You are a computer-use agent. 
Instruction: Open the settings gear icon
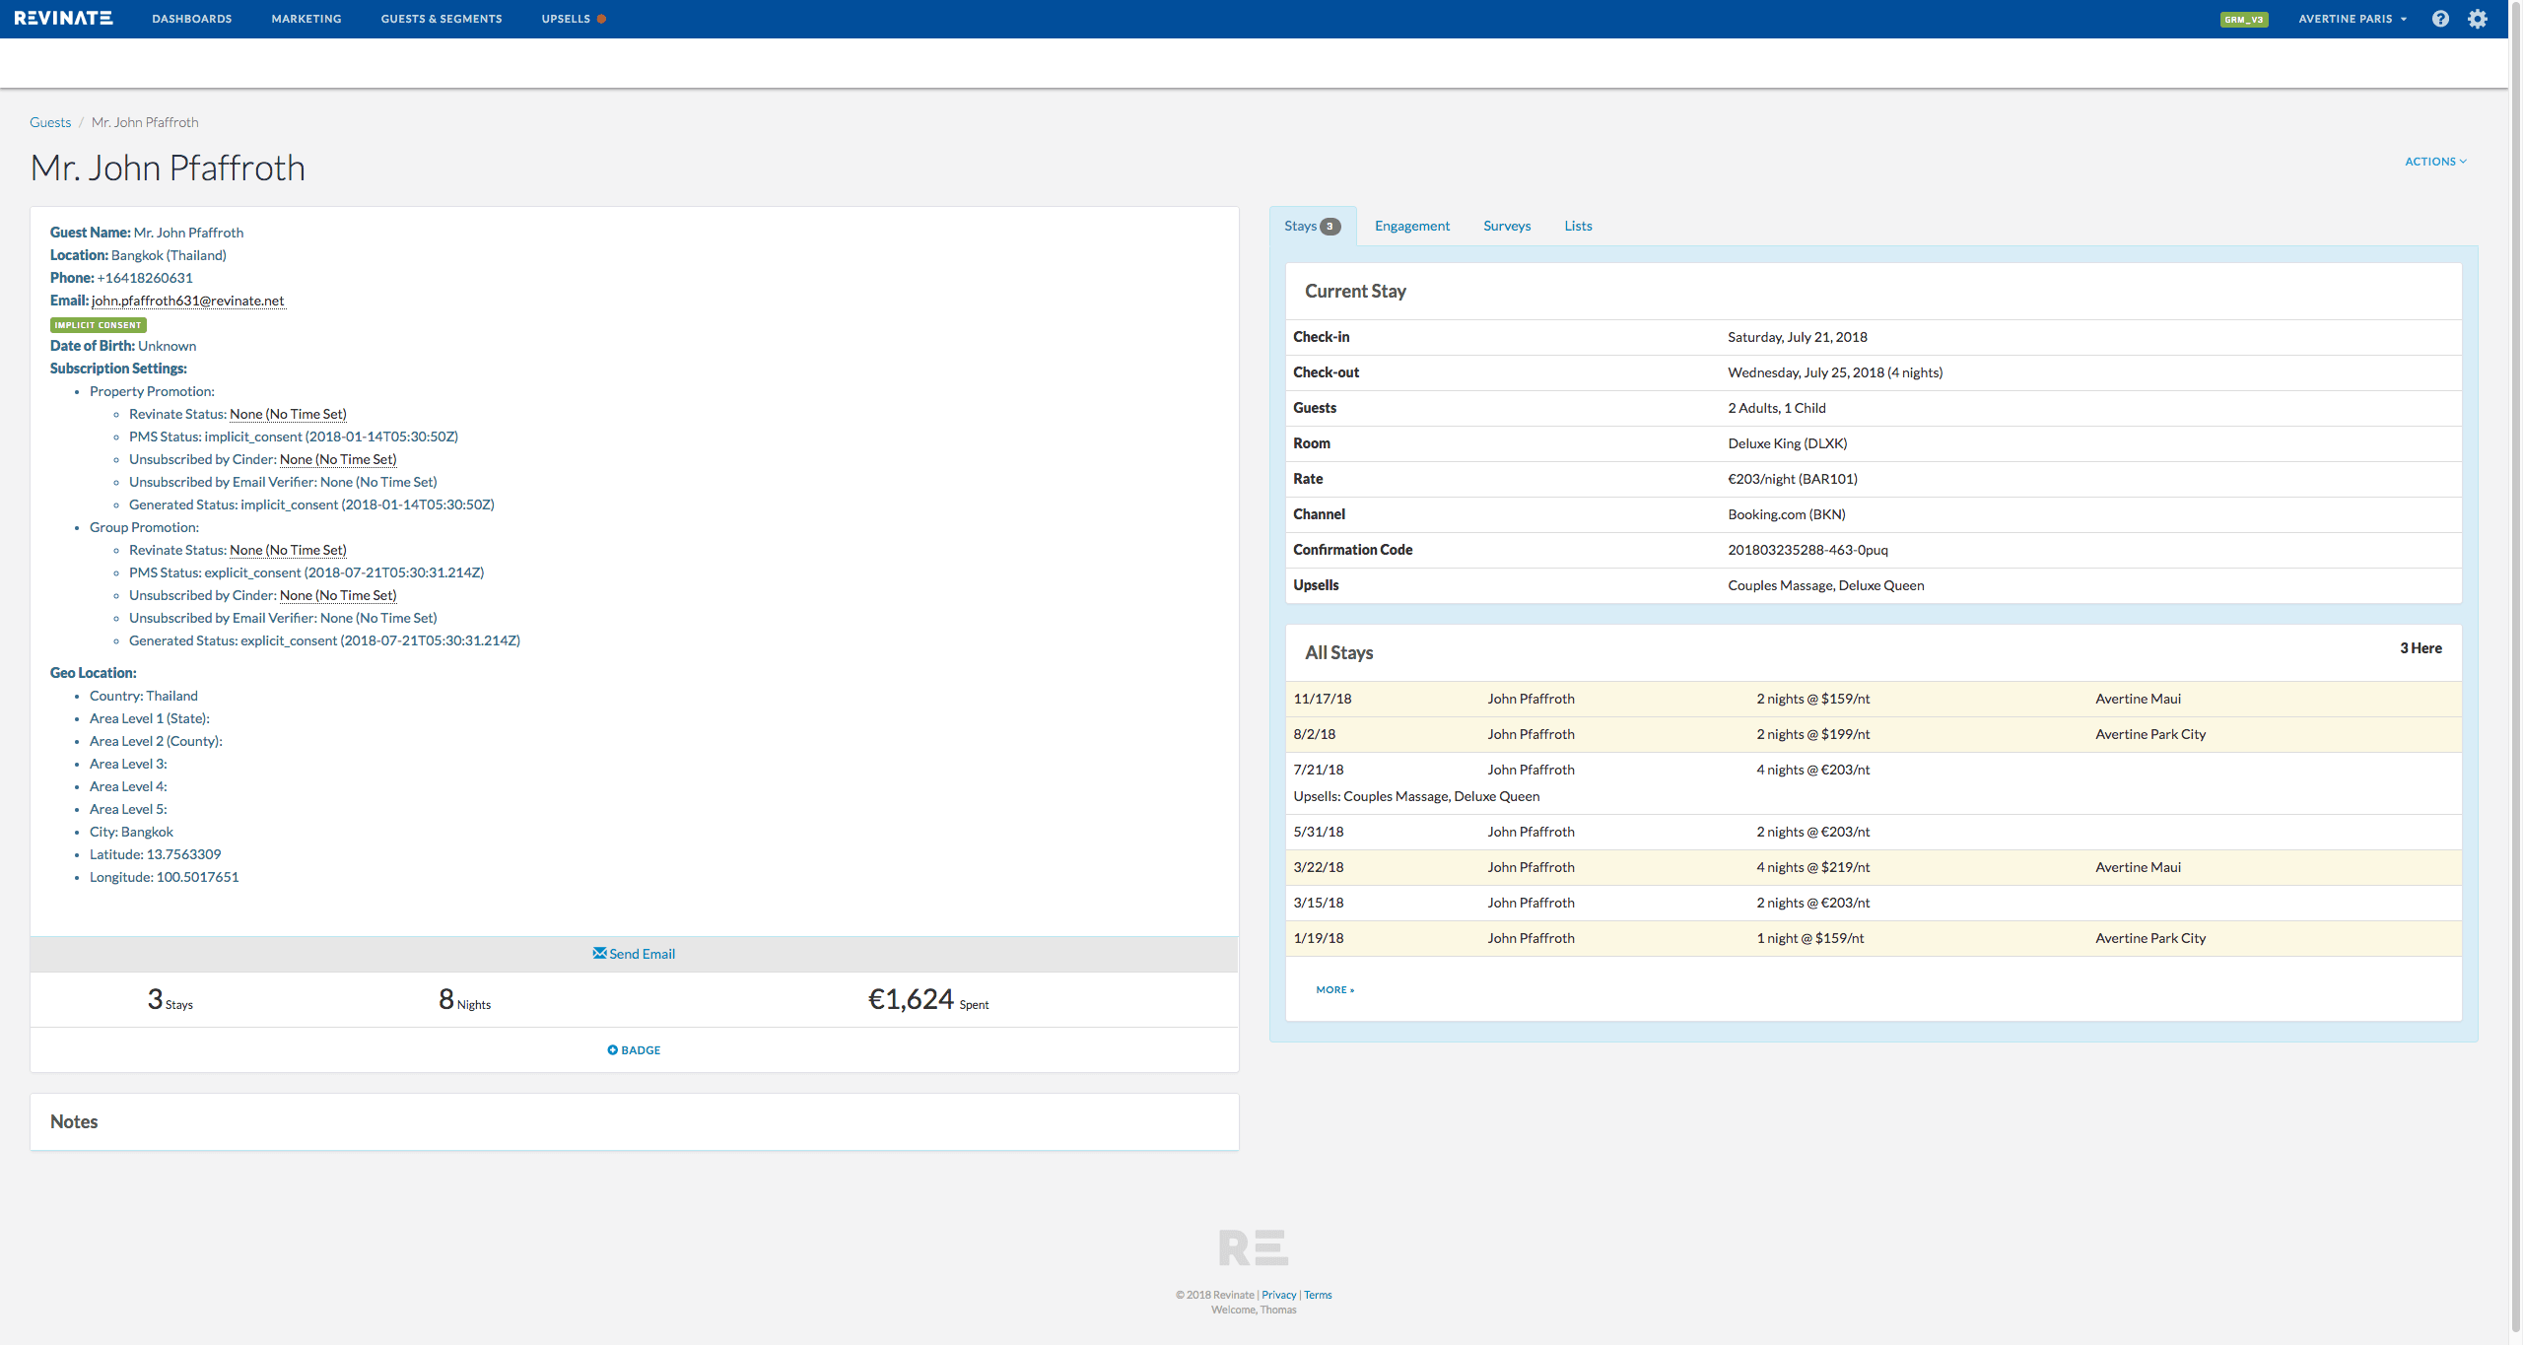coord(2477,19)
